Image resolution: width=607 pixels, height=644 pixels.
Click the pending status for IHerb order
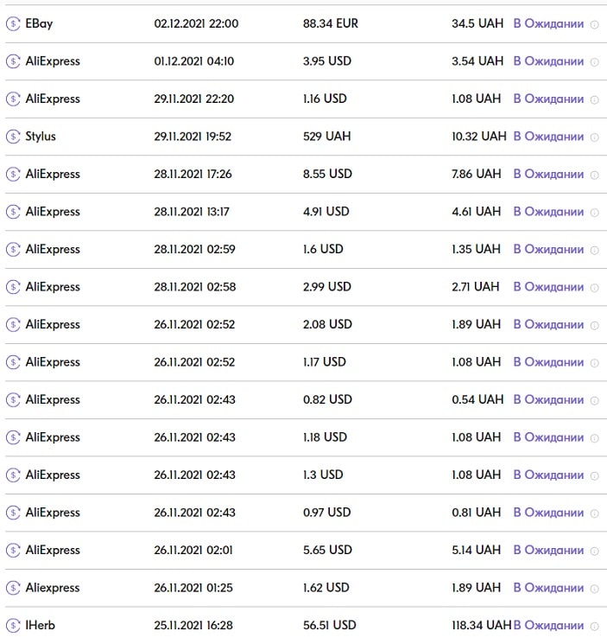(548, 625)
